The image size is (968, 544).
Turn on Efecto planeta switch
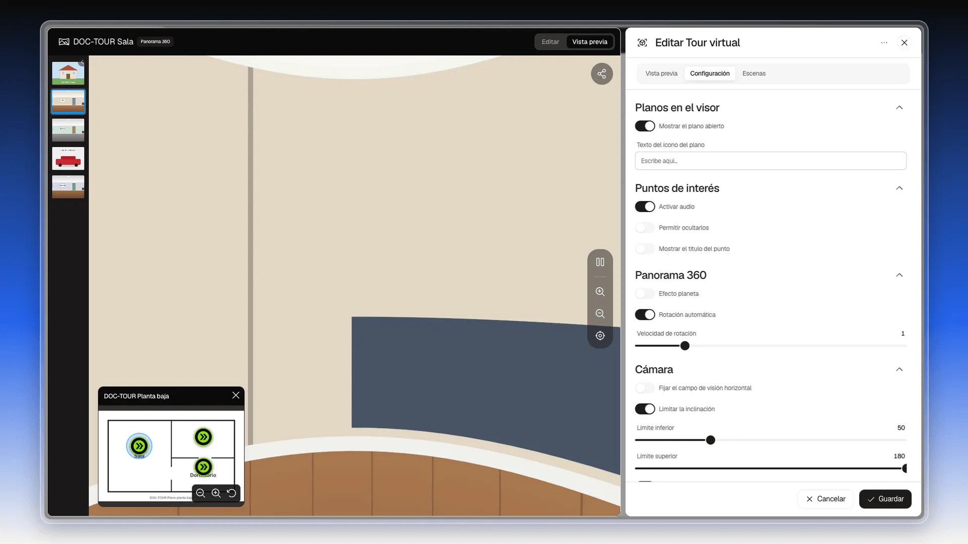[x=645, y=294]
